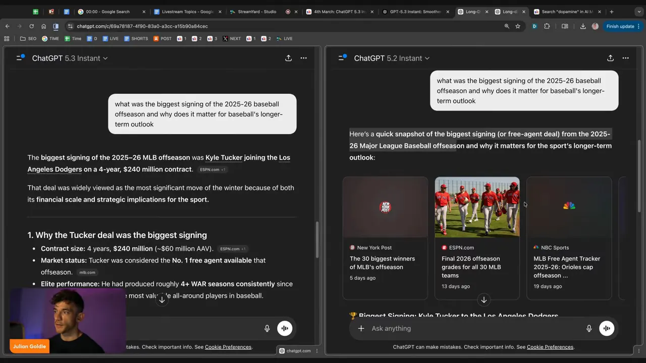Open ESPN.com source chip beside contract sentence

(212, 169)
